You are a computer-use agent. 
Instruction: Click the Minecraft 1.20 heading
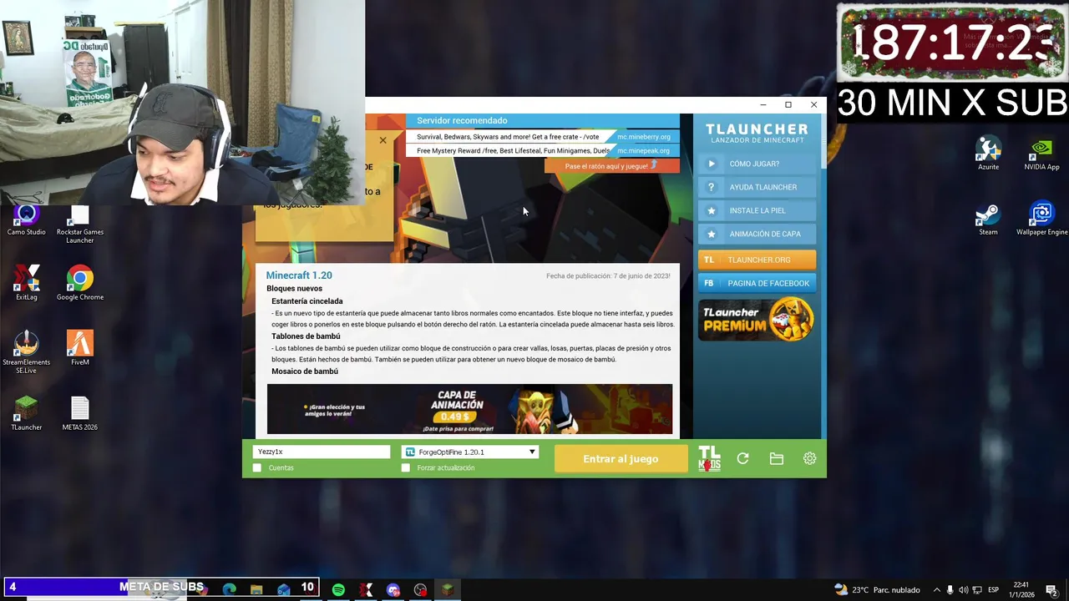click(299, 275)
